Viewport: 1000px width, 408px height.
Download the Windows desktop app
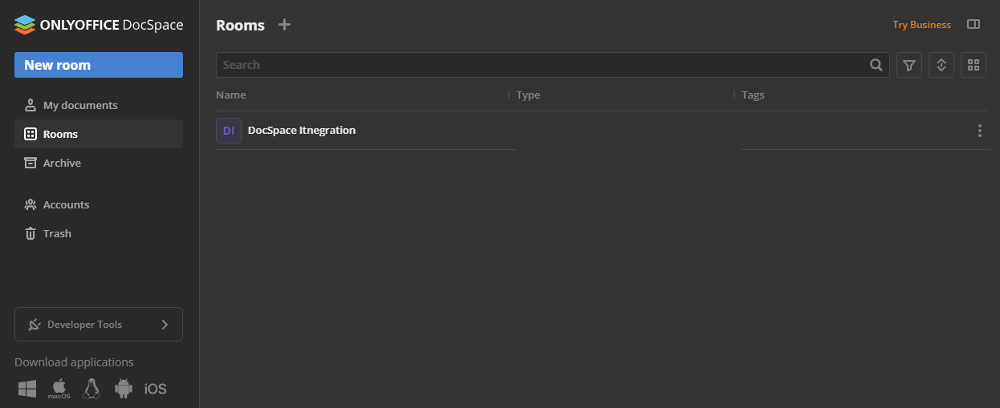coord(27,389)
